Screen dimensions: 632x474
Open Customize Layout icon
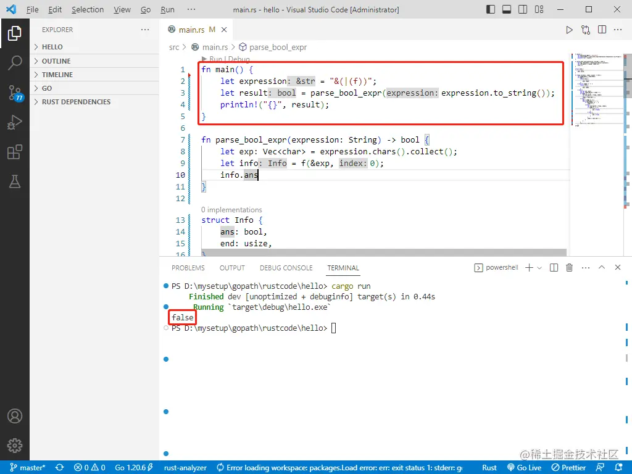click(x=539, y=9)
